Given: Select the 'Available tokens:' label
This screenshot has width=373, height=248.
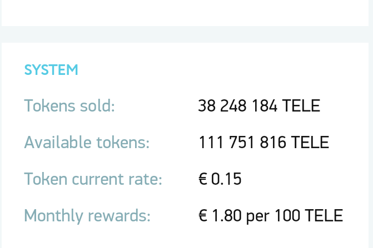Looking at the screenshot, I should 87,143.
